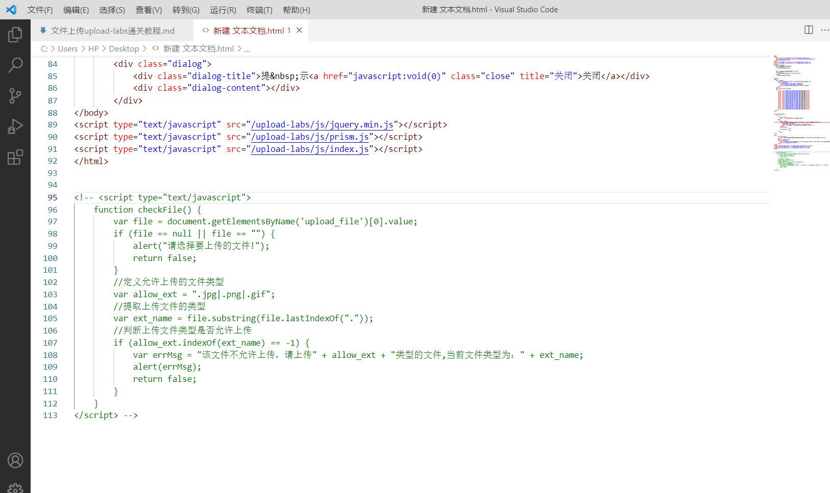Click the Desktop breadcrumb segment

click(124, 48)
